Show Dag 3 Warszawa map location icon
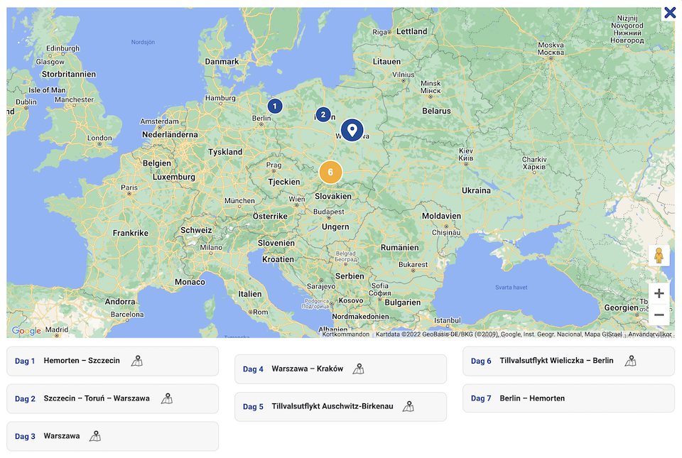 click(95, 436)
